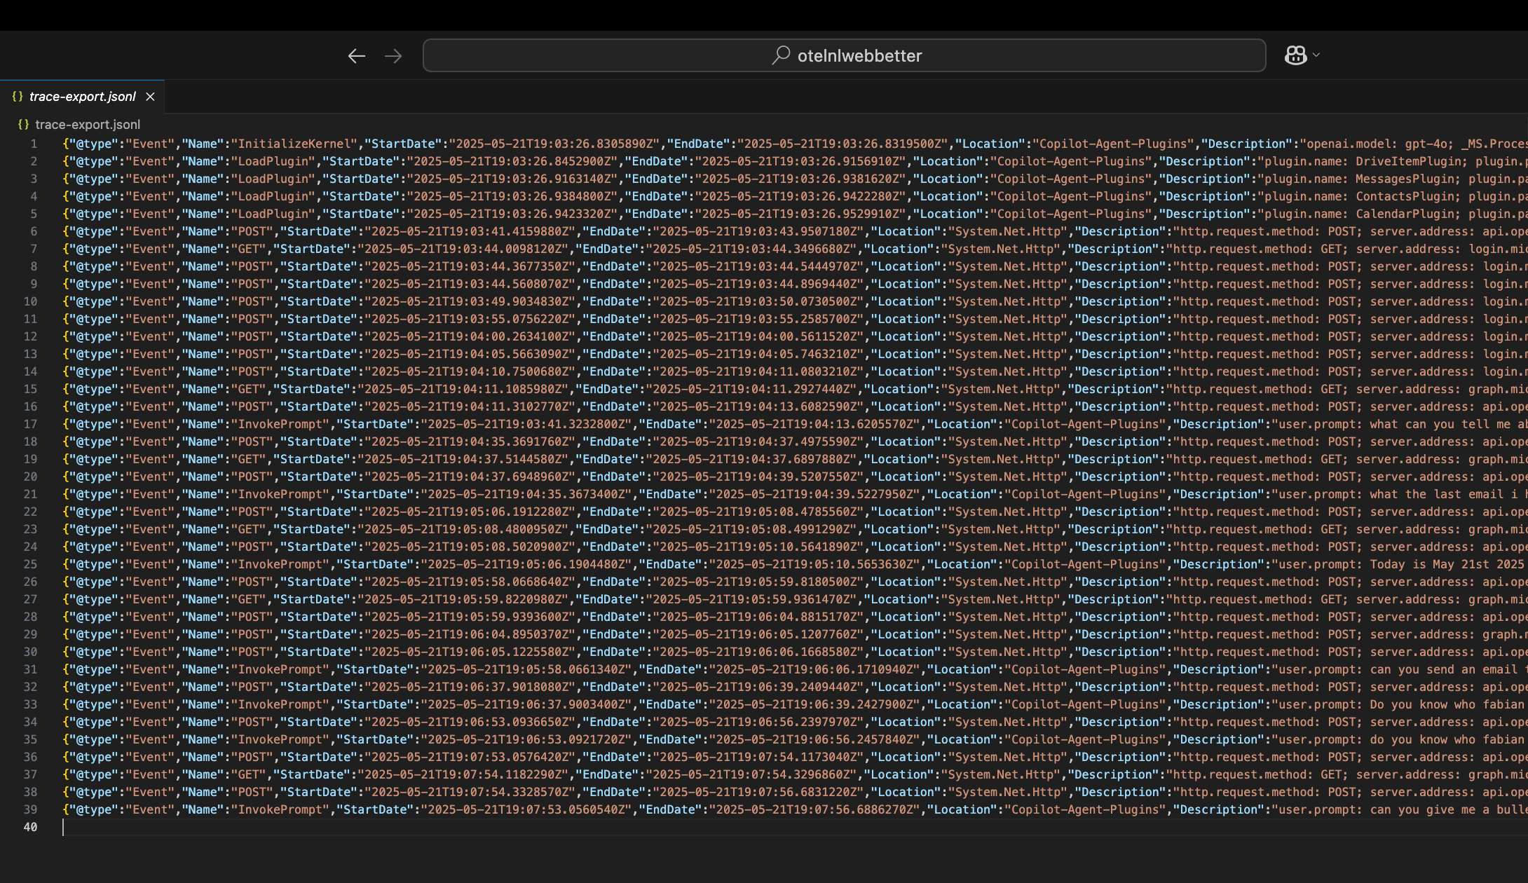Click "InvokePrompt" on line 17
Image resolution: width=1528 pixels, height=883 pixels.
[280, 424]
